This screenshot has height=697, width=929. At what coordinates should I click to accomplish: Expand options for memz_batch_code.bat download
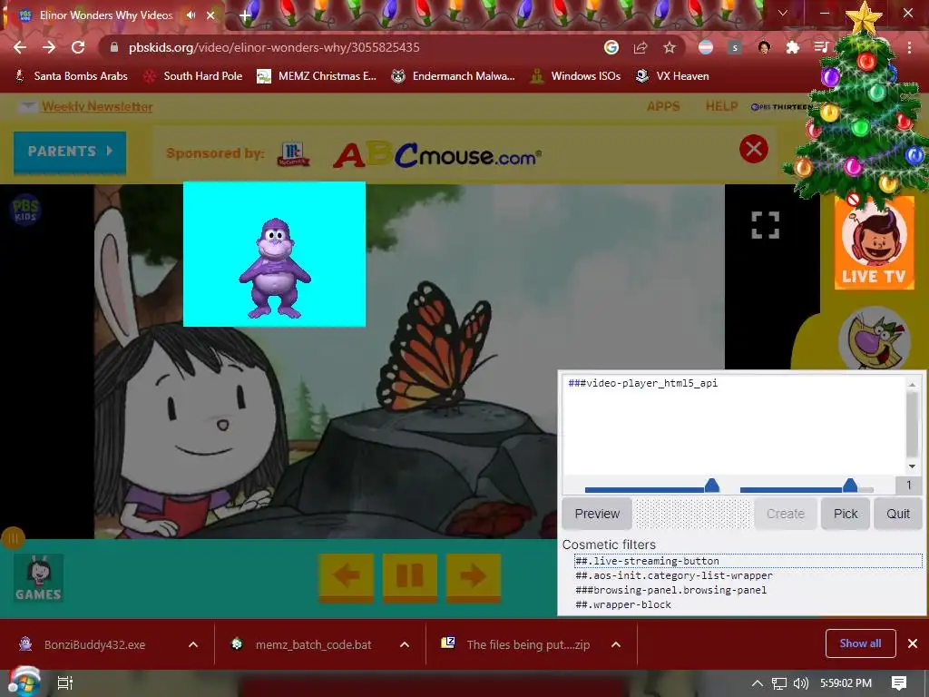pos(405,644)
